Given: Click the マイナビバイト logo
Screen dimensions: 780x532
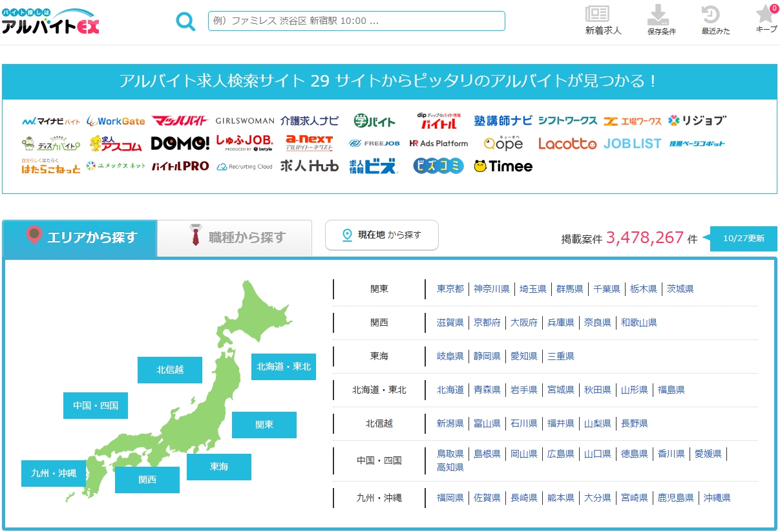Looking at the screenshot, I should click(51, 121).
